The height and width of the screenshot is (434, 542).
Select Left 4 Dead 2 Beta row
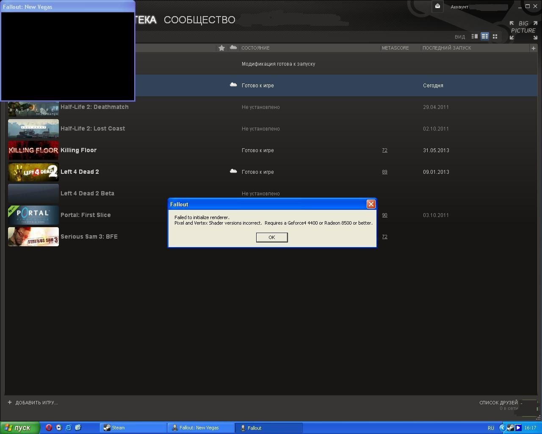271,193
